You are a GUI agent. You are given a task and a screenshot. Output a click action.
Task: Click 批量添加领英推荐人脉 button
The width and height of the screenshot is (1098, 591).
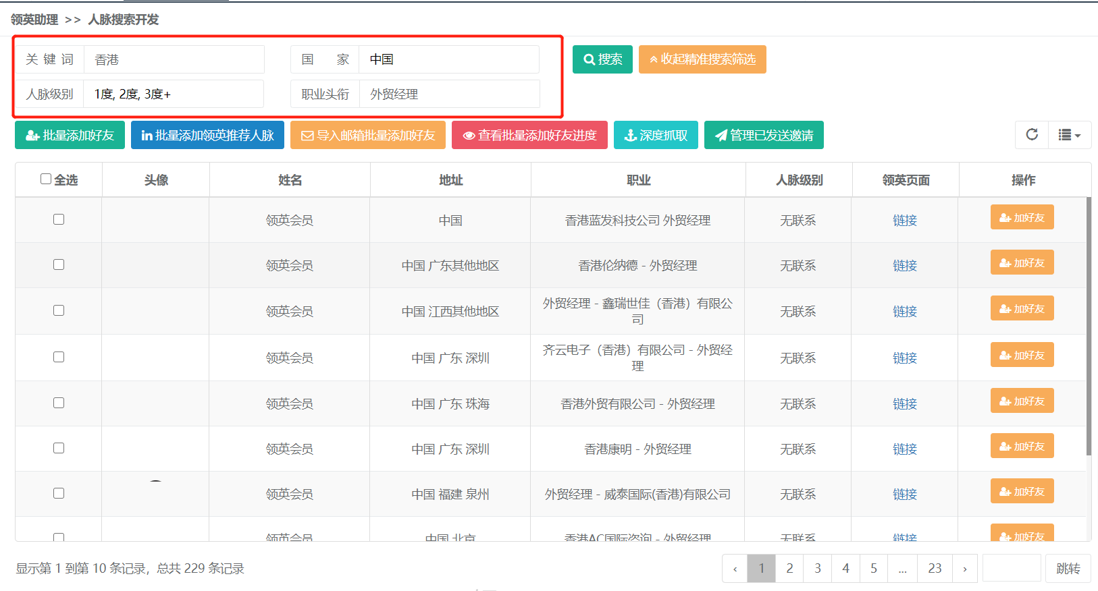[207, 135]
